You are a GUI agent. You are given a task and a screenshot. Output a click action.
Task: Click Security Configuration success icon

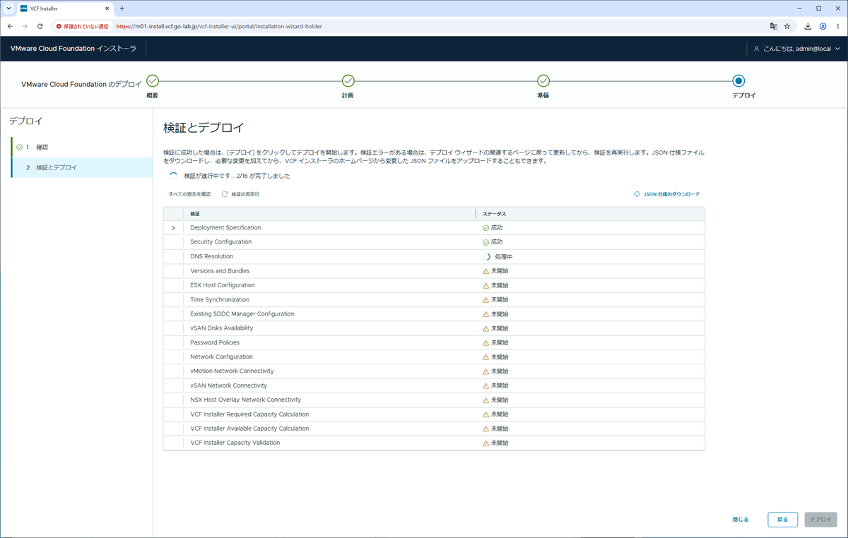tap(485, 242)
